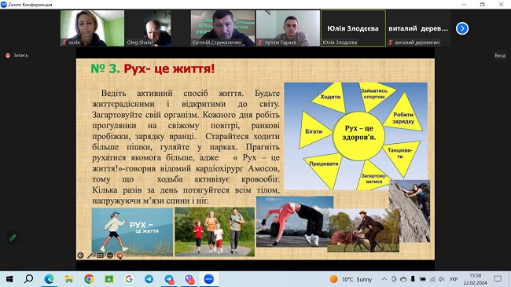Click the green annotation pencil icon
This screenshot has height=287, width=511.
point(13,237)
